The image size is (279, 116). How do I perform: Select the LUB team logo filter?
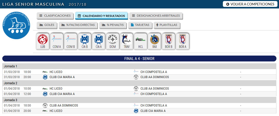tap(43, 41)
